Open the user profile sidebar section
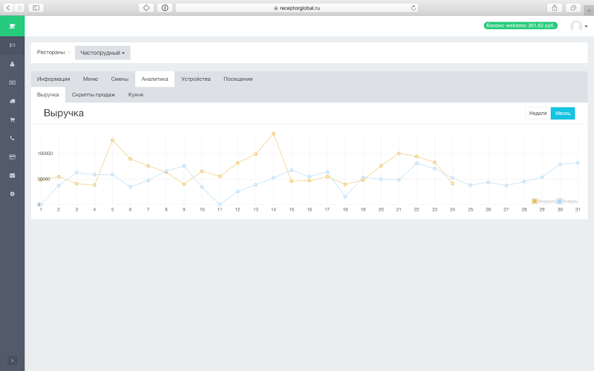Screen dimensions: 594x371 [12, 64]
